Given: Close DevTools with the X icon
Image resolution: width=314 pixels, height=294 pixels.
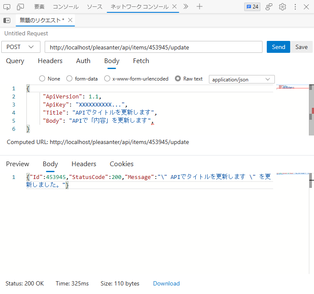Looking at the screenshot, I should pos(306,7).
